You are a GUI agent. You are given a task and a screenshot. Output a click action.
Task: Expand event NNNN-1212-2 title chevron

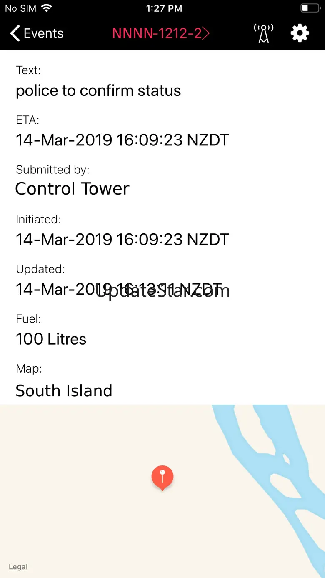[x=206, y=33]
